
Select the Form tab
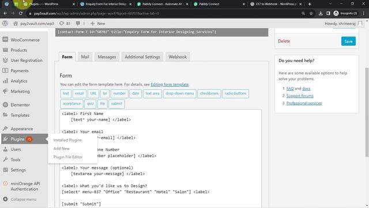tap(67, 57)
